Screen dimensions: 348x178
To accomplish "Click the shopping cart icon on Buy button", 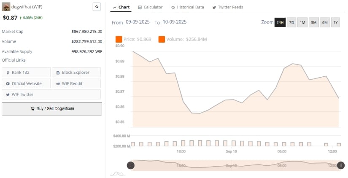I will pos(32,109).
